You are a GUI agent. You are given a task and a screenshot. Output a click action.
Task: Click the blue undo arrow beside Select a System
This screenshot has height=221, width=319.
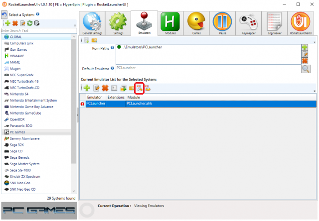tap(4, 14)
